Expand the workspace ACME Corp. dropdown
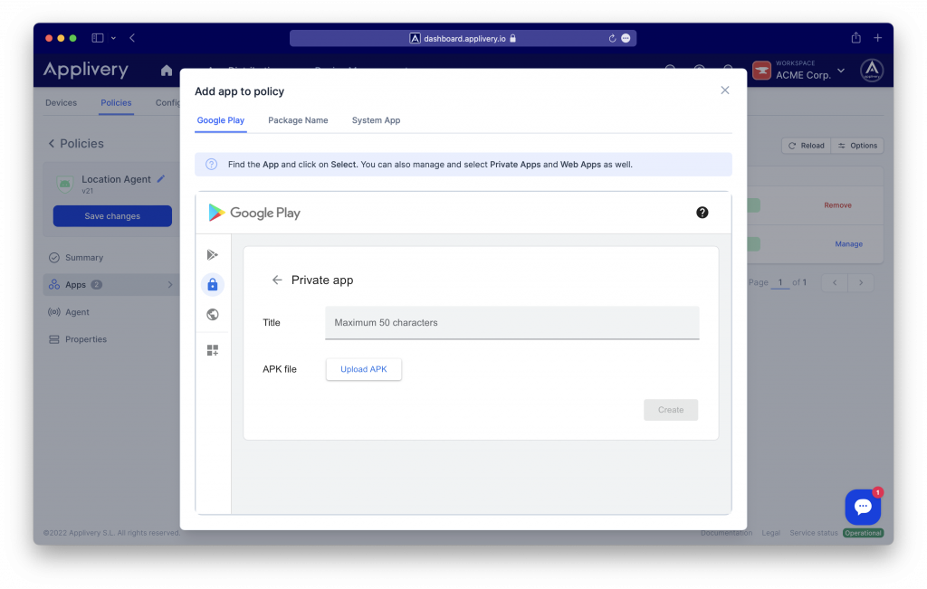Screen dimensions: 927x589 841,71
